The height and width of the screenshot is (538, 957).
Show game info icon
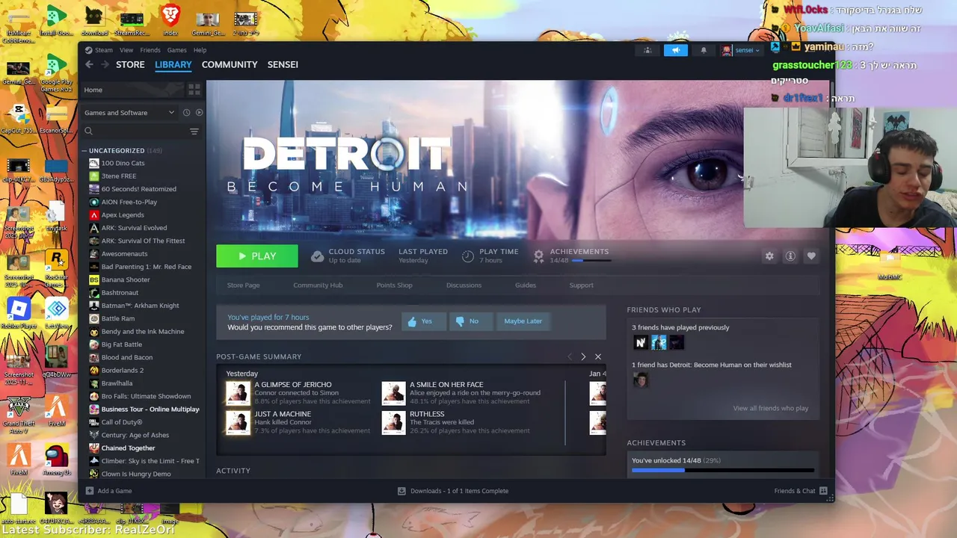pyautogui.click(x=790, y=256)
